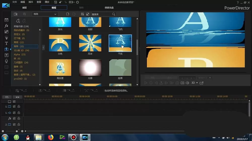
Task: Open the Effect Room fx icon
Action: point(6,26)
